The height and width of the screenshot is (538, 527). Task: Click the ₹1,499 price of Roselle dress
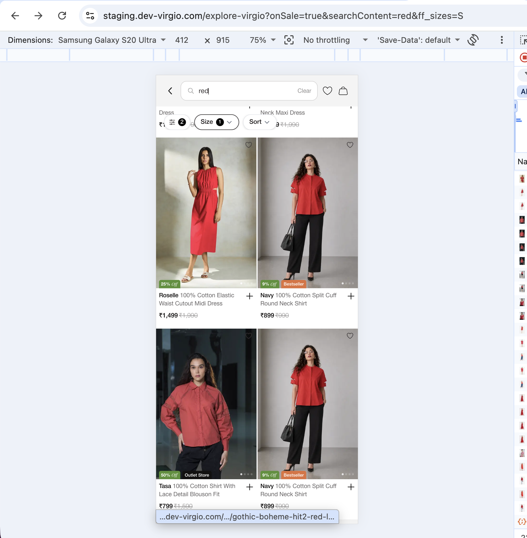click(x=168, y=316)
